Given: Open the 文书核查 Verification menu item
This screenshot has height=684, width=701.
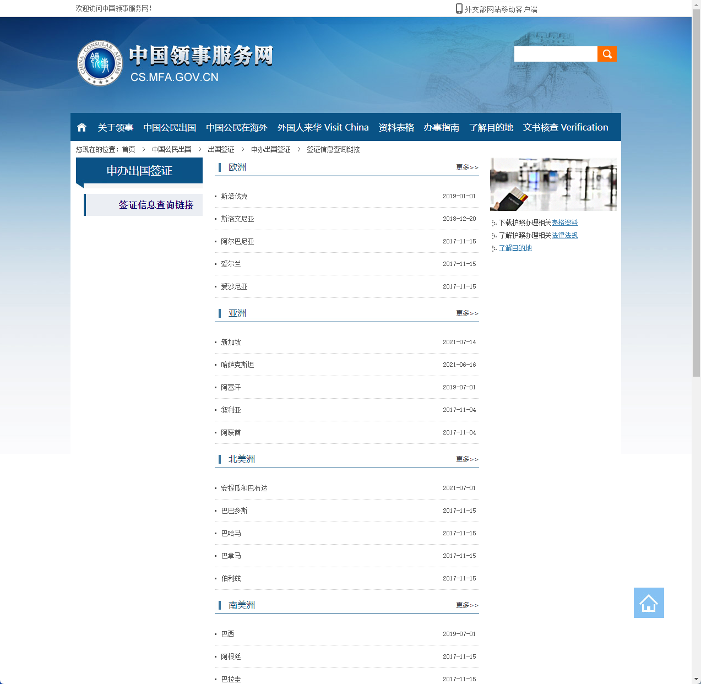Looking at the screenshot, I should 566,127.
